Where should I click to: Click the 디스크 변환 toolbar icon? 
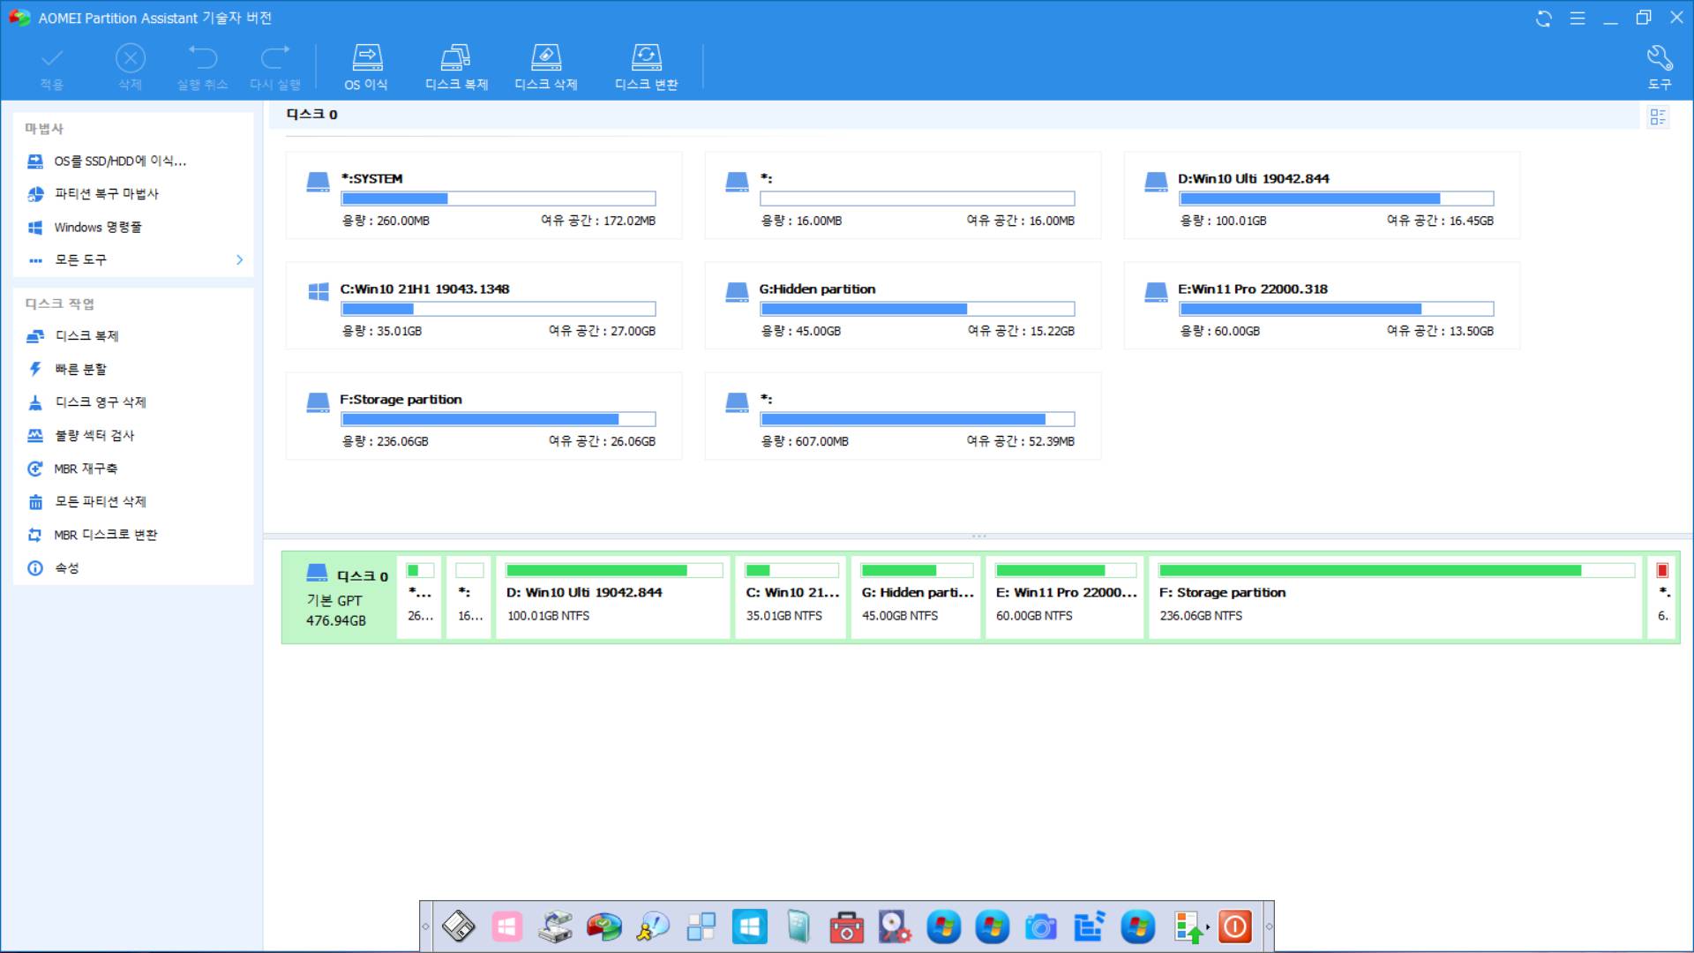647,67
